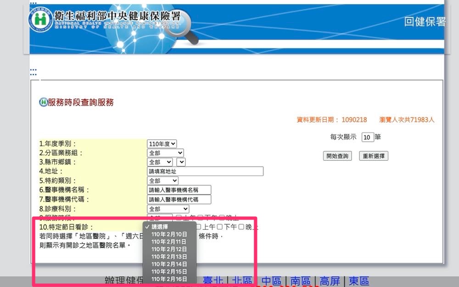Choose 110年2月12日 from the date list

coord(169,249)
